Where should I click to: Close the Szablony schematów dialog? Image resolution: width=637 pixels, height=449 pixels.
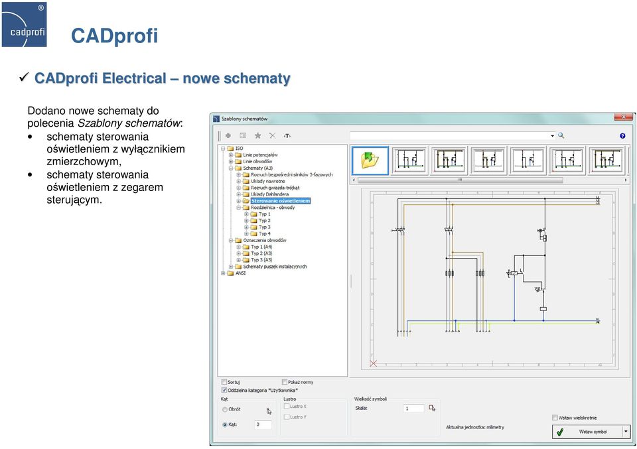tap(624, 117)
